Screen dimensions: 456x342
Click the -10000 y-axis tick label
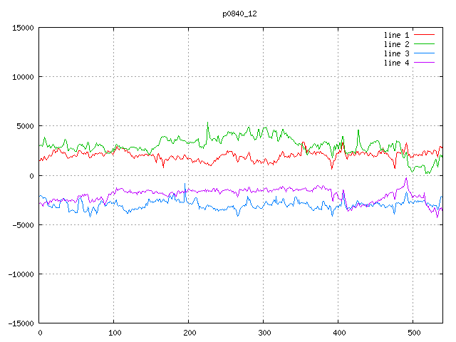click(x=21, y=274)
